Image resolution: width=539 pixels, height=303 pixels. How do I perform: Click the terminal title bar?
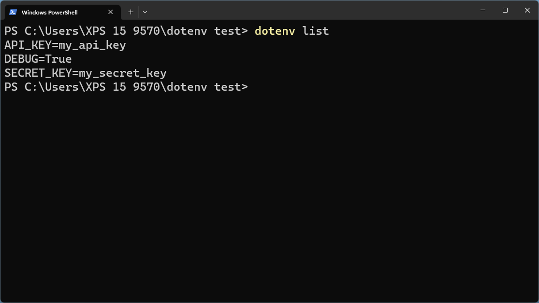click(x=290, y=10)
